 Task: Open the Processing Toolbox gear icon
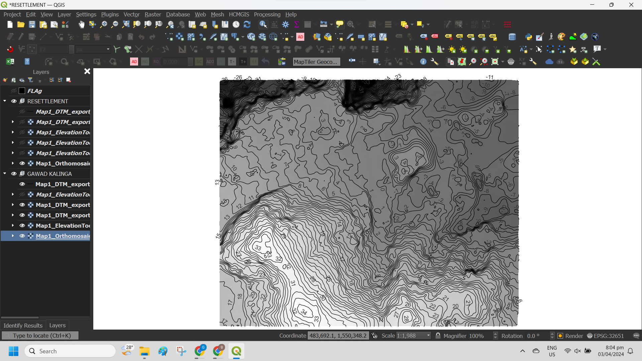[286, 24]
